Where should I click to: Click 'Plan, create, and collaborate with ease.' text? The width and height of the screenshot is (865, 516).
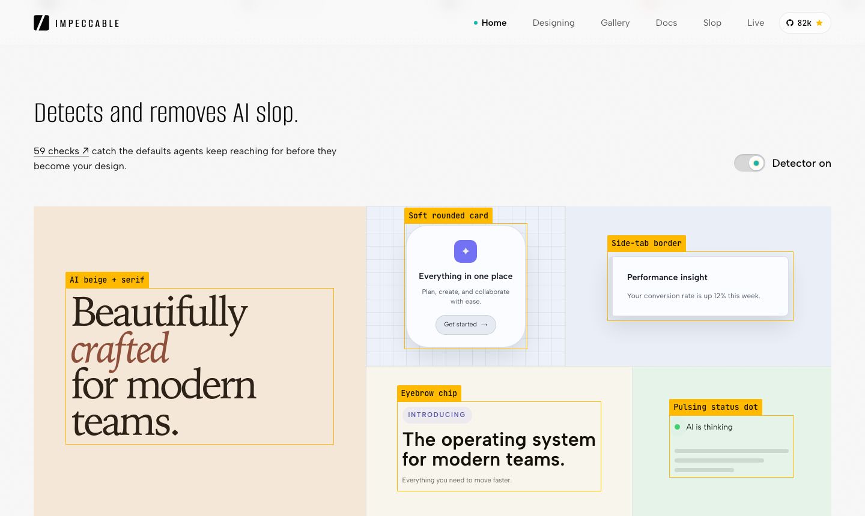tap(466, 296)
